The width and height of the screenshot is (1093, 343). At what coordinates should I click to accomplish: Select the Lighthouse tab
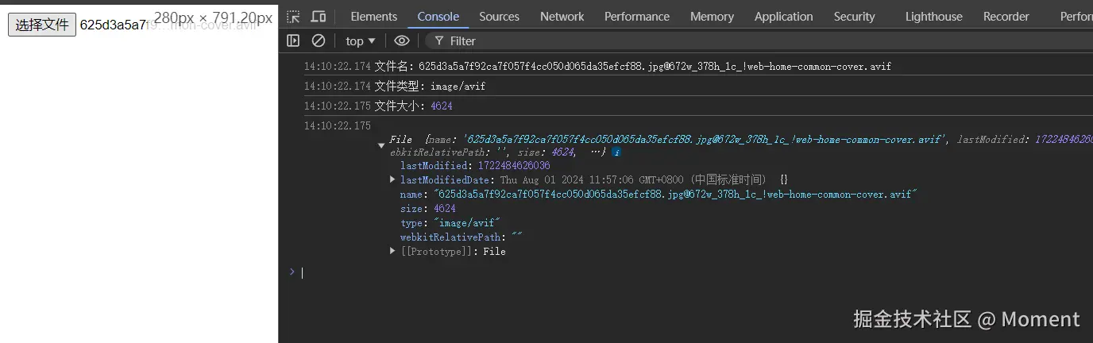point(933,17)
